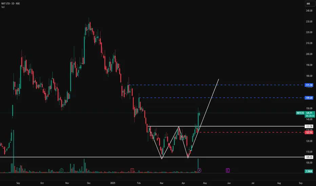Click the red earnings E marker near Feb
Viewport: 316px width, 186px height.
tap(132, 170)
